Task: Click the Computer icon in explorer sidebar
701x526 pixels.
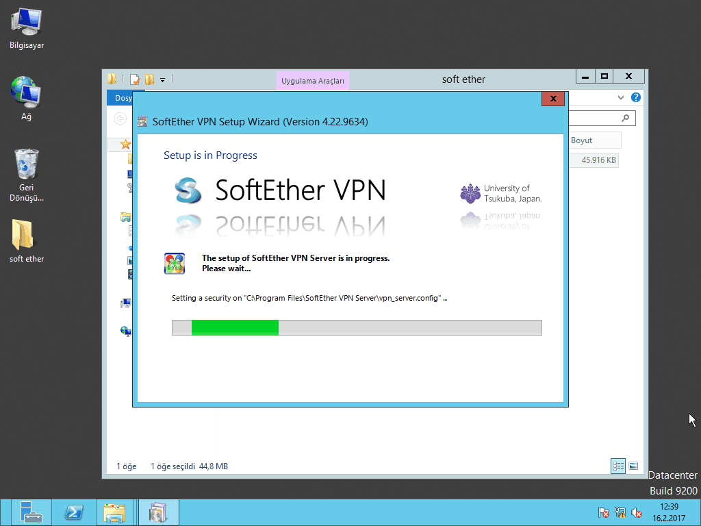Action: coord(126,303)
